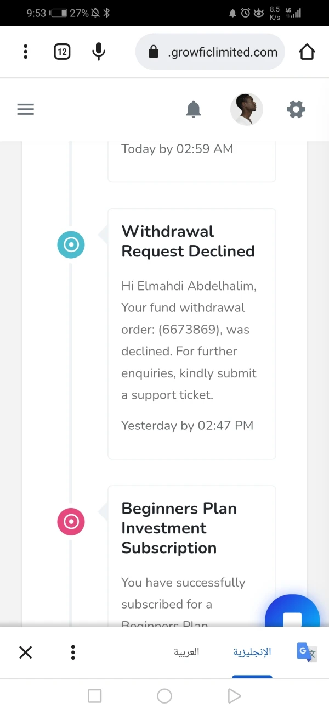Switch translation to العربية tab
Screen dimensions: 329x714
point(186,652)
